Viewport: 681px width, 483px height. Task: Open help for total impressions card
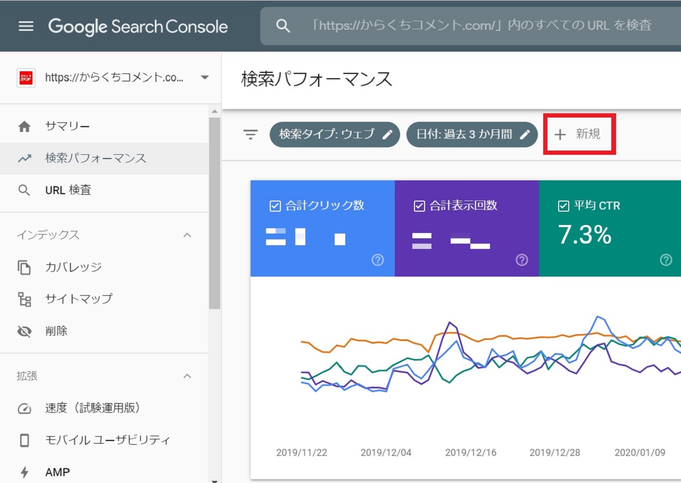click(x=522, y=260)
